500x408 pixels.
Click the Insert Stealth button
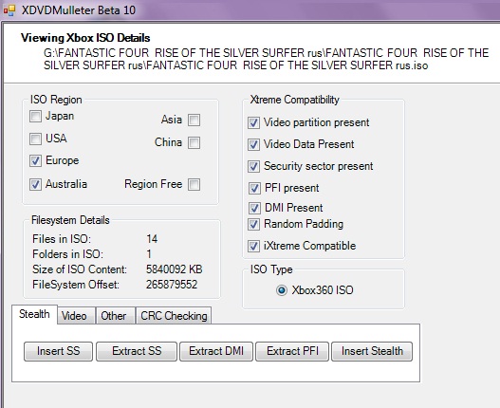372,351
